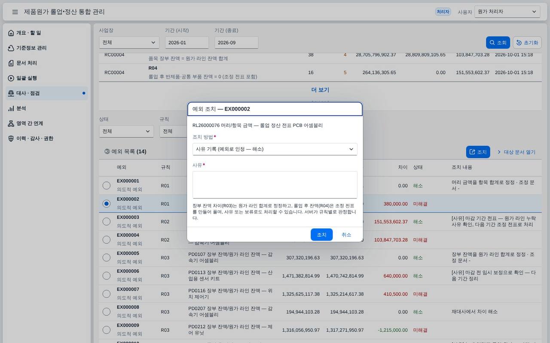Click the 대사 · 점검 scales icon
550x343 pixels.
click(x=11, y=93)
